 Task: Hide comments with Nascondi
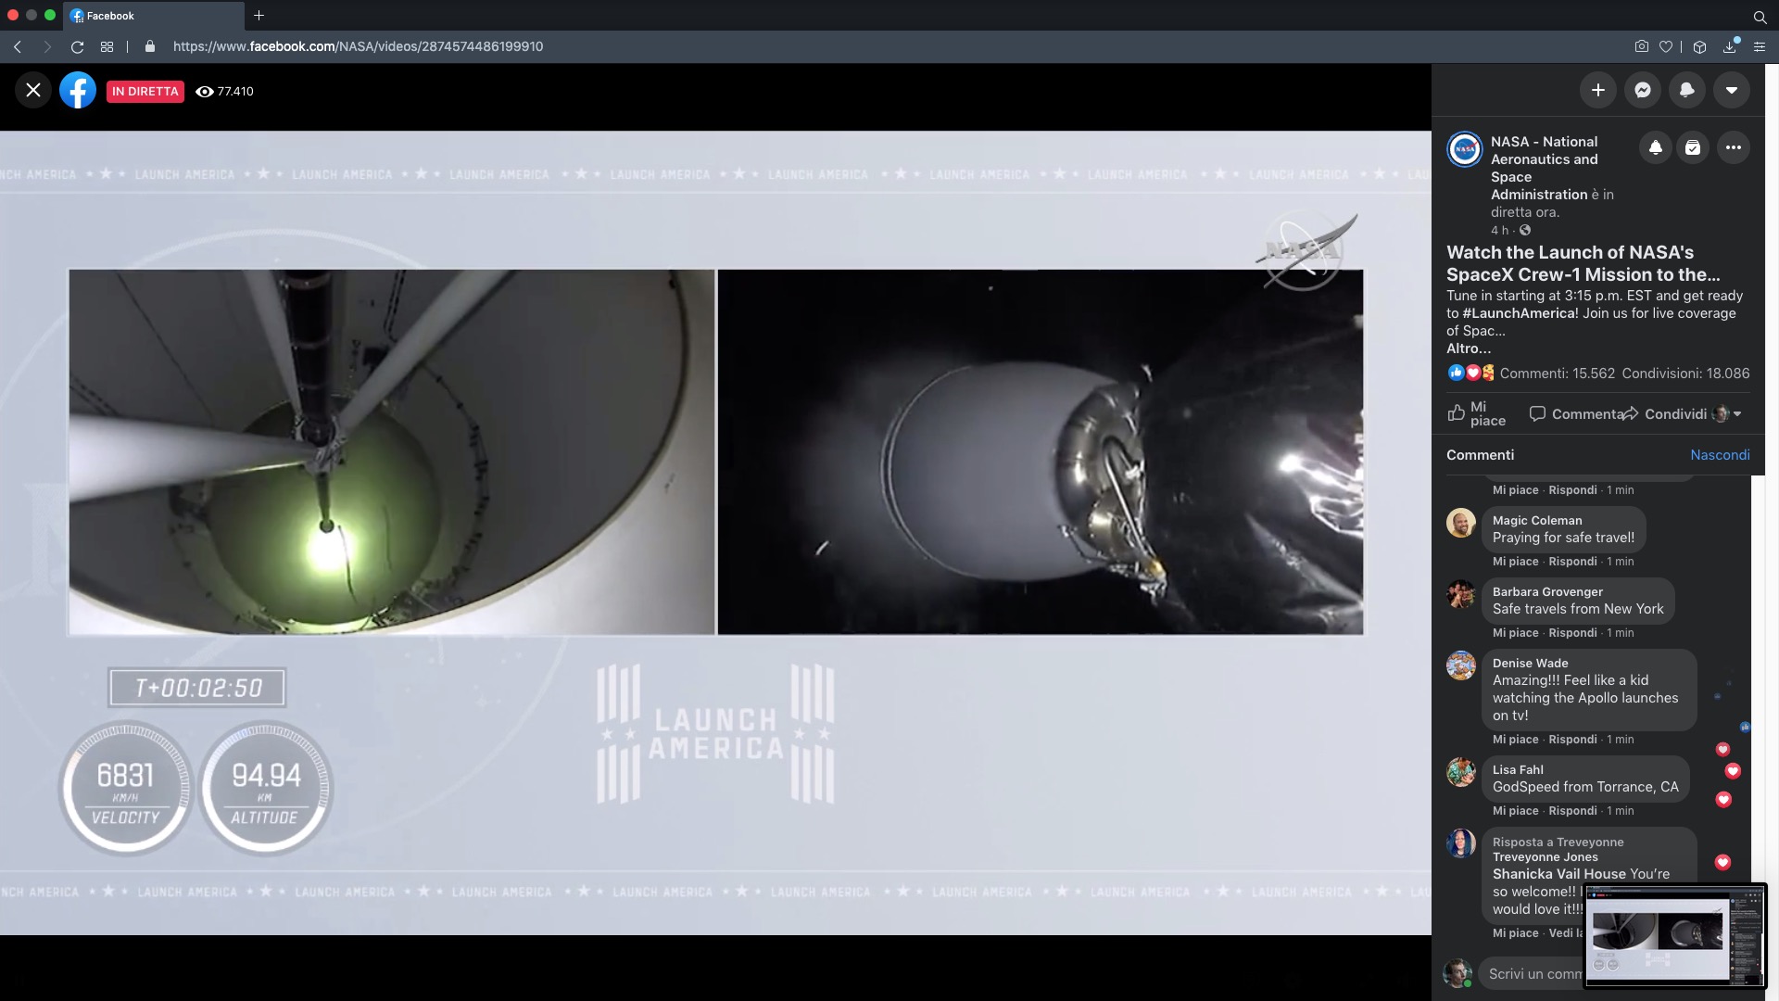tap(1720, 455)
